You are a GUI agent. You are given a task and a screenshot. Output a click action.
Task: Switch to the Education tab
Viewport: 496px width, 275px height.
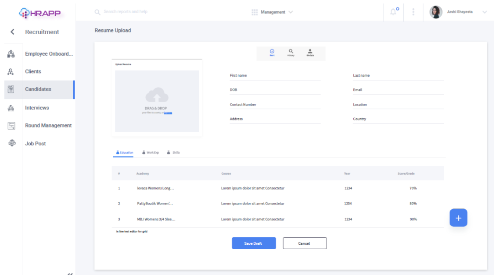tap(125, 152)
